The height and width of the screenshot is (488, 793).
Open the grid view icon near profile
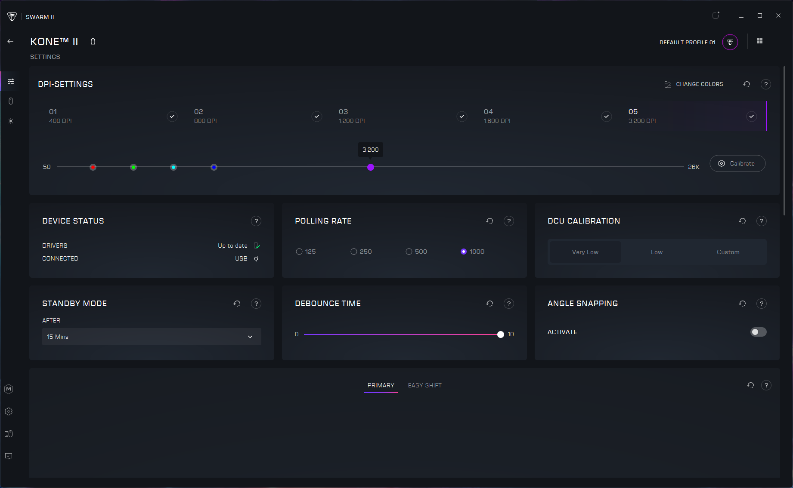click(x=760, y=41)
